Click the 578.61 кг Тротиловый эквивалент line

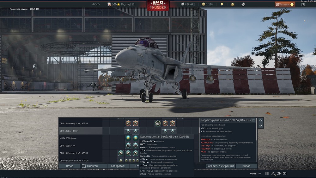click(157, 162)
